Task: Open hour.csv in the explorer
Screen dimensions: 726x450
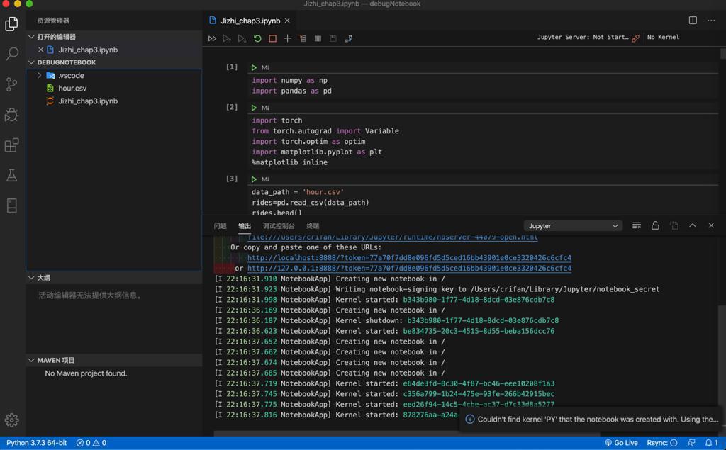Action: click(x=72, y=88)
